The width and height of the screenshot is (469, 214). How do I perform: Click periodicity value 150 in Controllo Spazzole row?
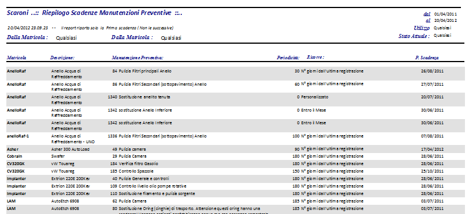296,171
